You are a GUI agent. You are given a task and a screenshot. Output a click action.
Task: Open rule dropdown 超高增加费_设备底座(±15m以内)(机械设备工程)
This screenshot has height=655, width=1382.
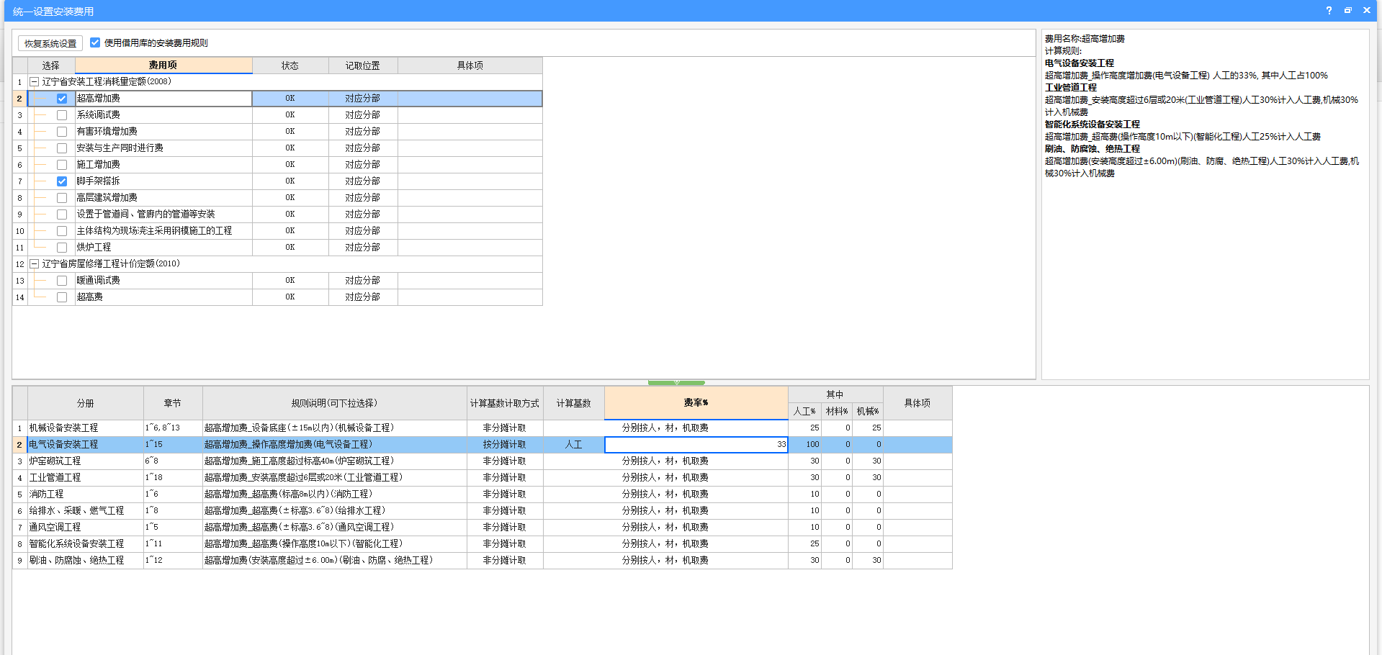tap(335, 428)
